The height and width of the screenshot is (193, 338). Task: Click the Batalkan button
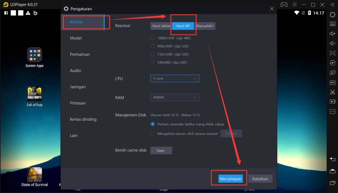click(x=260, y=179)
